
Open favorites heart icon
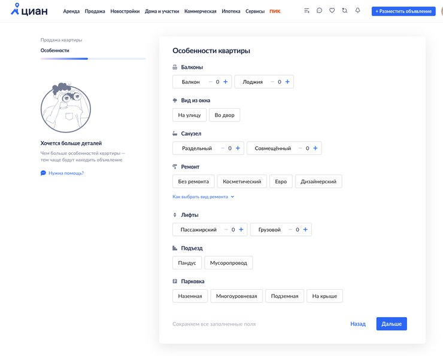332,11
